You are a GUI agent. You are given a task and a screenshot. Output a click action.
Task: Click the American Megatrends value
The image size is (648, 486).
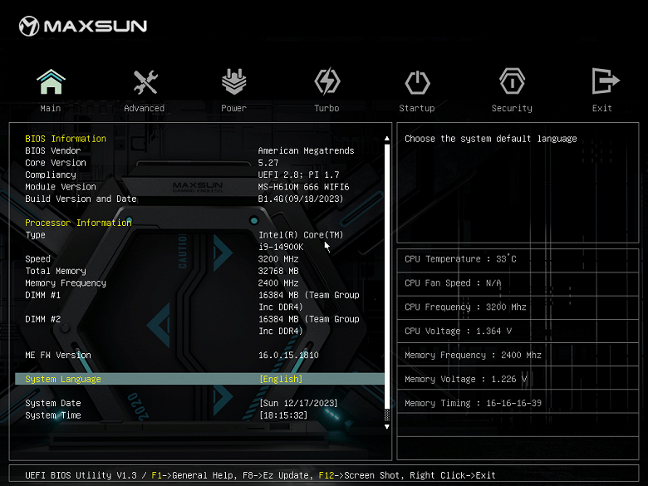tap(307, 150)
